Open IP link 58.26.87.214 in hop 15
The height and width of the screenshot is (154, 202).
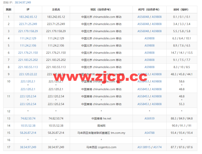pos(28,133)
